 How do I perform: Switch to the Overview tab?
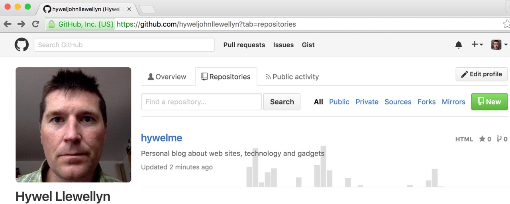[167, 77]
